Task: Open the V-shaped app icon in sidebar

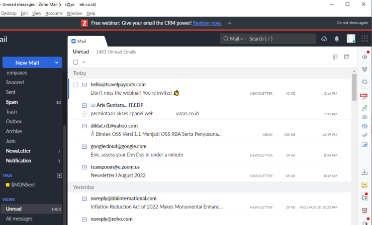Action: click(x=364, y=69)
